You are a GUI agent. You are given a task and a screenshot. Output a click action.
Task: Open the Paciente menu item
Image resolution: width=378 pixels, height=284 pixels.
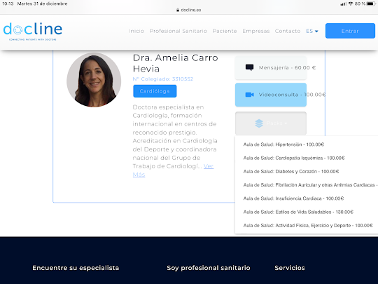point(225,31)
